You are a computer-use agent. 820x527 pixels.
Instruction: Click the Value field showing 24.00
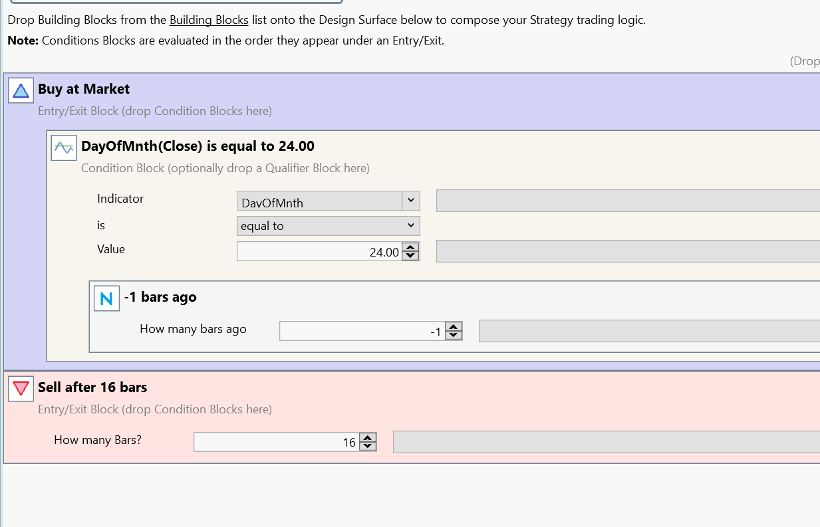319,251
